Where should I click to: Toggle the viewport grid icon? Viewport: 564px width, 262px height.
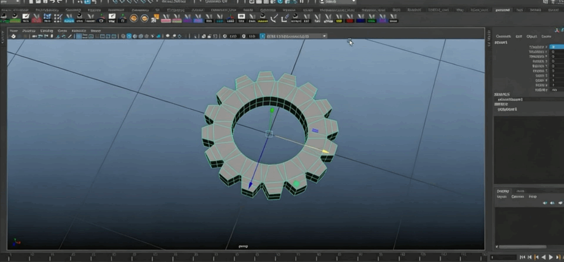coord(78,36)
